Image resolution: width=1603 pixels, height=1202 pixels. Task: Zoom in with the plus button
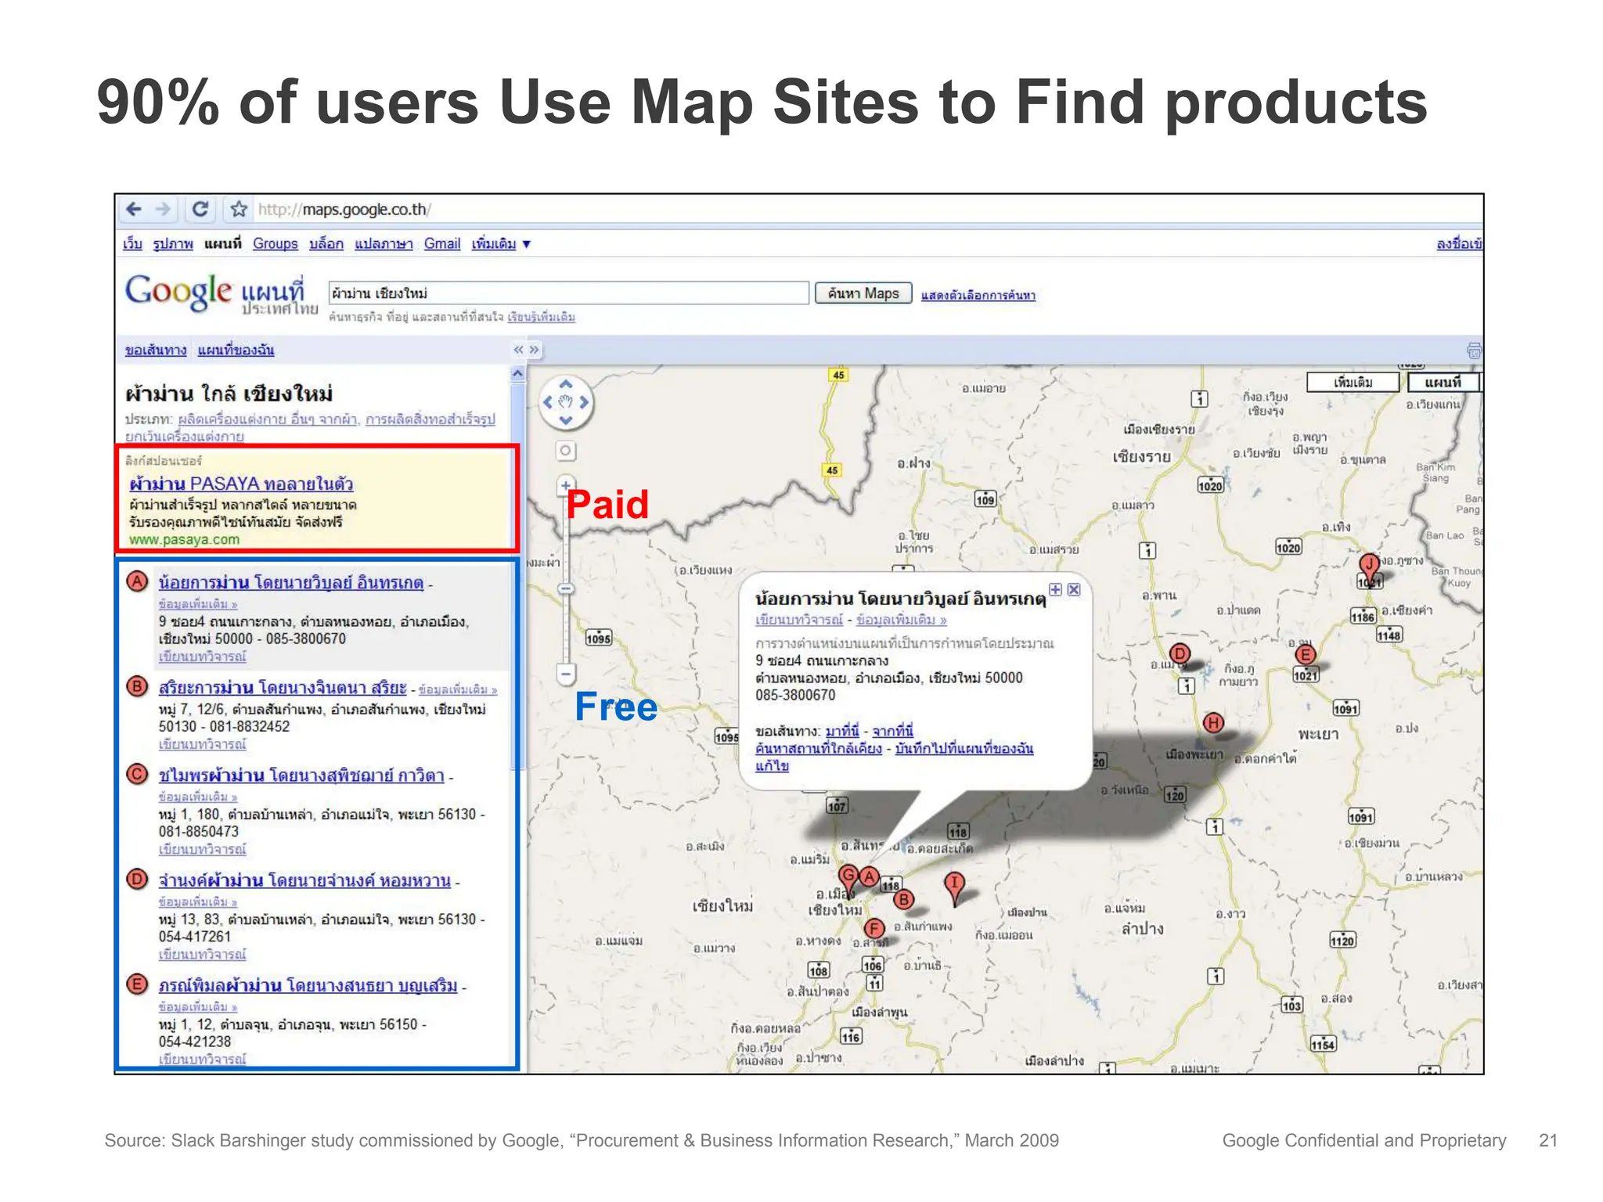pyautogui.click(x=565, y=486)
